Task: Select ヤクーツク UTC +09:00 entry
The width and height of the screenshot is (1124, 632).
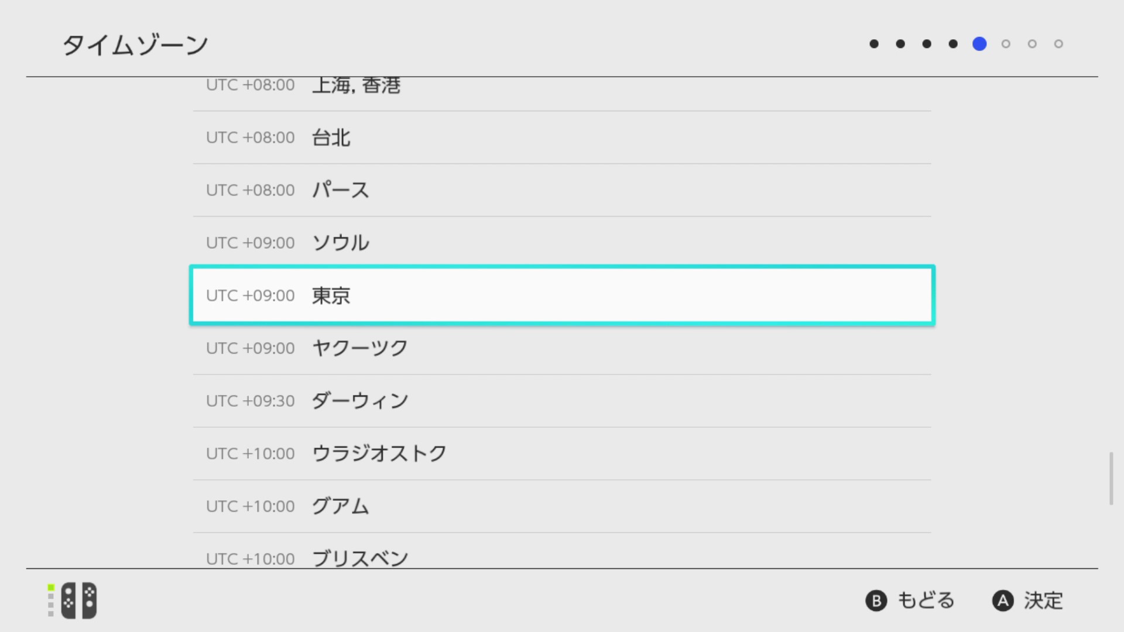Action: pos(562,348)
